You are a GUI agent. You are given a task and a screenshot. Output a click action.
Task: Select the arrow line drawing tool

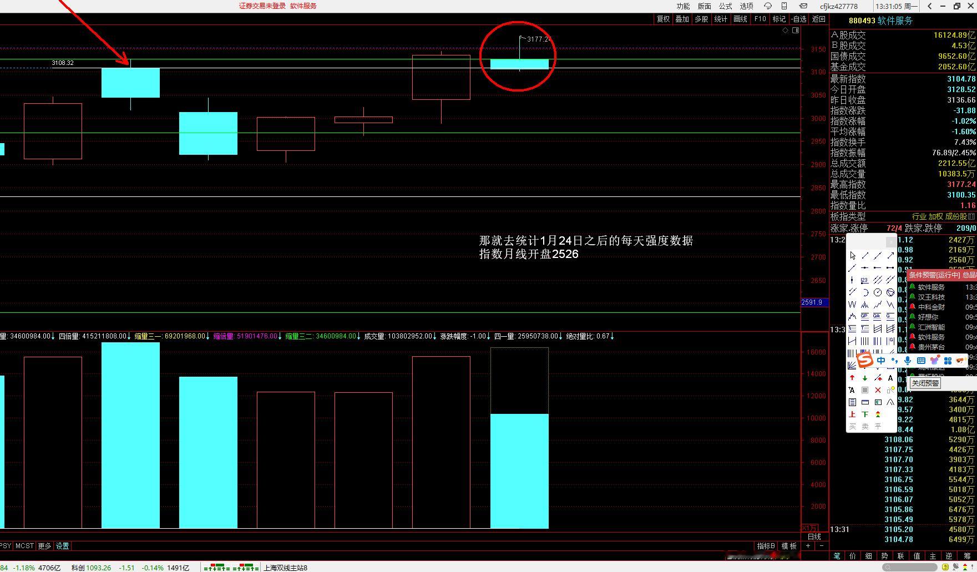(891, 255)
